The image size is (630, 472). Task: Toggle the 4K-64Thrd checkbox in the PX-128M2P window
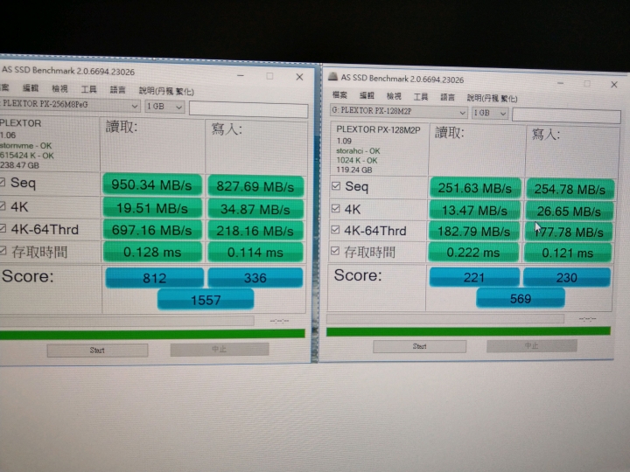pos(335,229)
